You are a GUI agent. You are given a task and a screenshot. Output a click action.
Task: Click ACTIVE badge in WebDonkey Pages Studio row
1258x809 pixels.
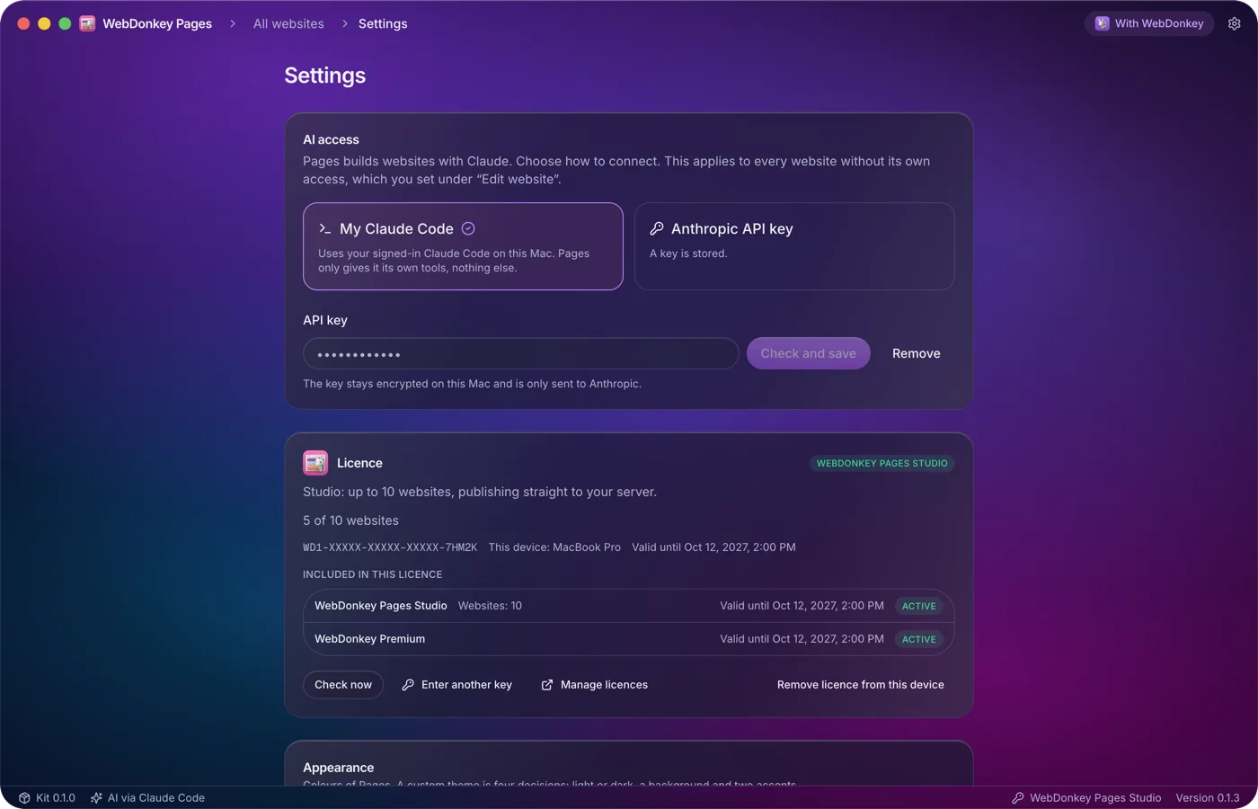point(919,606)
